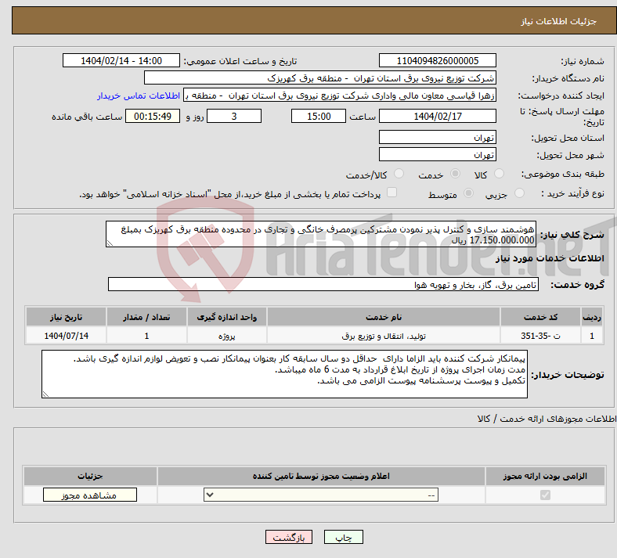Select the کالا/خدمت radio button
The height and width of the screenshot is (558, 617).
[399, 174]
